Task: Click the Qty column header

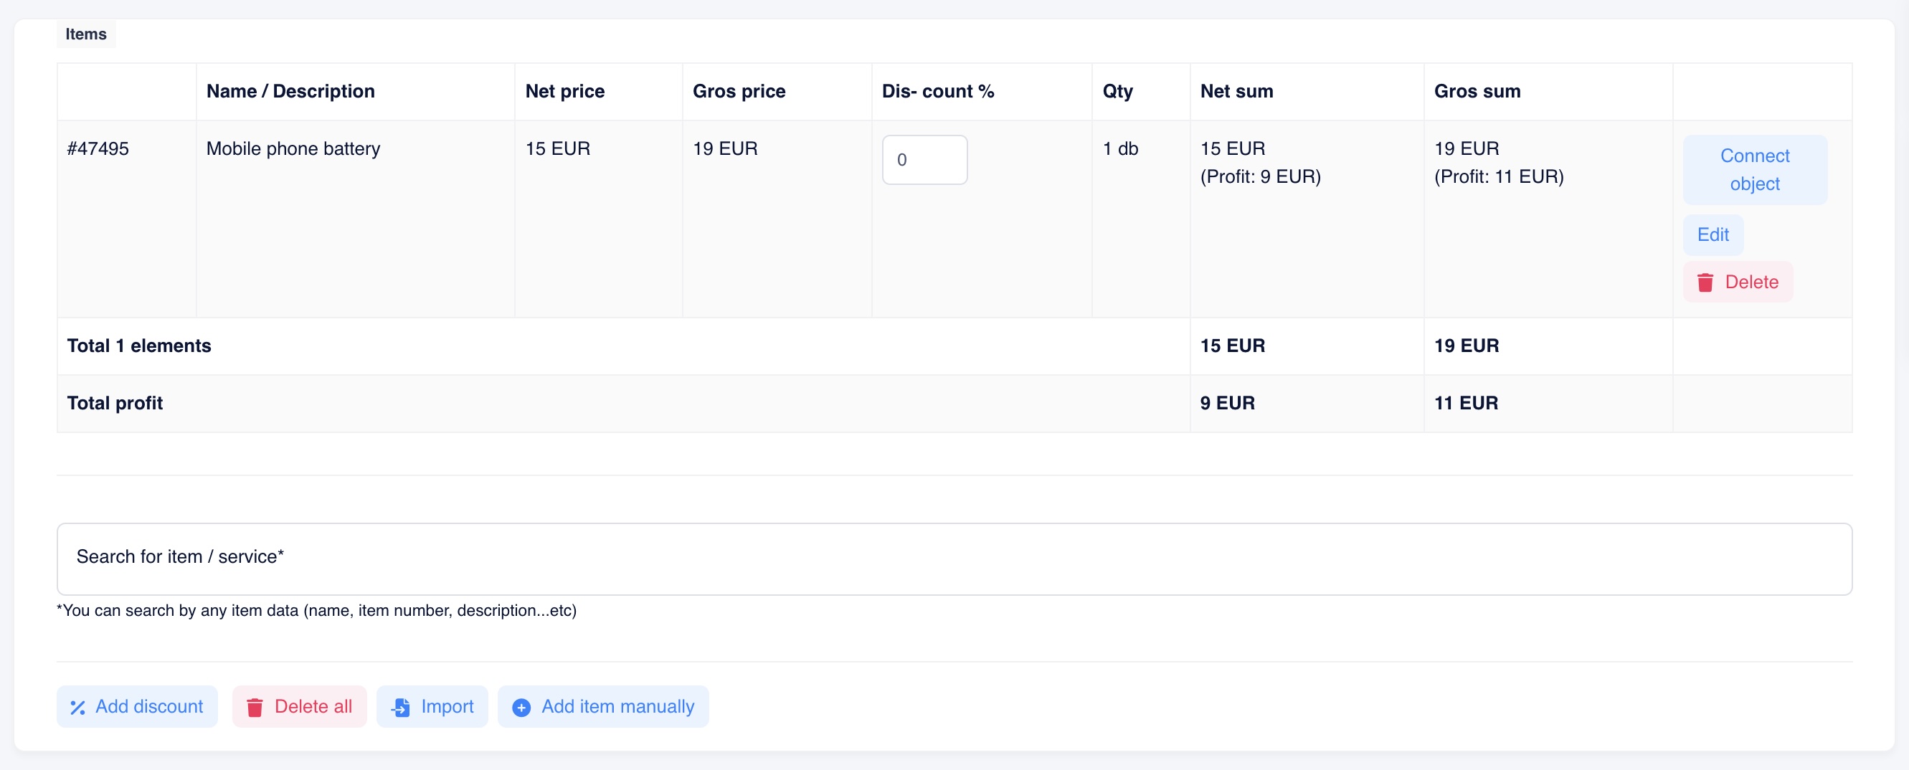Action: pyautogui.click(x=1117, y=91)
